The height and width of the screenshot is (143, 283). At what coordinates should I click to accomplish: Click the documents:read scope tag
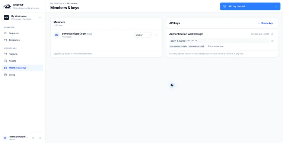click(x=196, y=46)
